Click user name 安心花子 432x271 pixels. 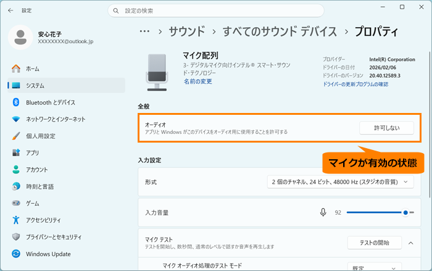click(x=49, y=34)
